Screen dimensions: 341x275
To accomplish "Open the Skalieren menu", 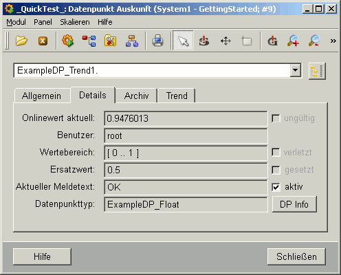I will point(75,22).
